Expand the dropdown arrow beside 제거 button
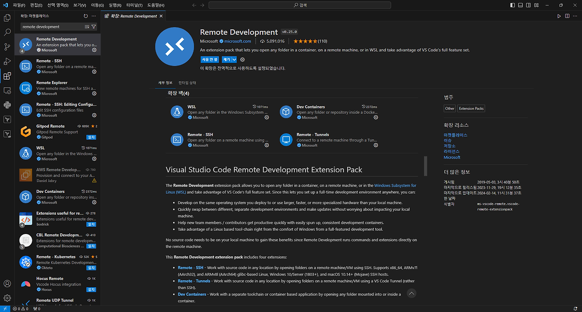This screenshot has width=582, height=312. tap(234, 59)
